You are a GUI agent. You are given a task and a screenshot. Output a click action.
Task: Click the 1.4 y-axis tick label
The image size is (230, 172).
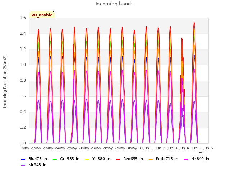point(23,33)
